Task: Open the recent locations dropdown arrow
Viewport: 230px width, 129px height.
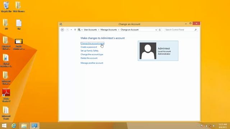Action: 71,30
